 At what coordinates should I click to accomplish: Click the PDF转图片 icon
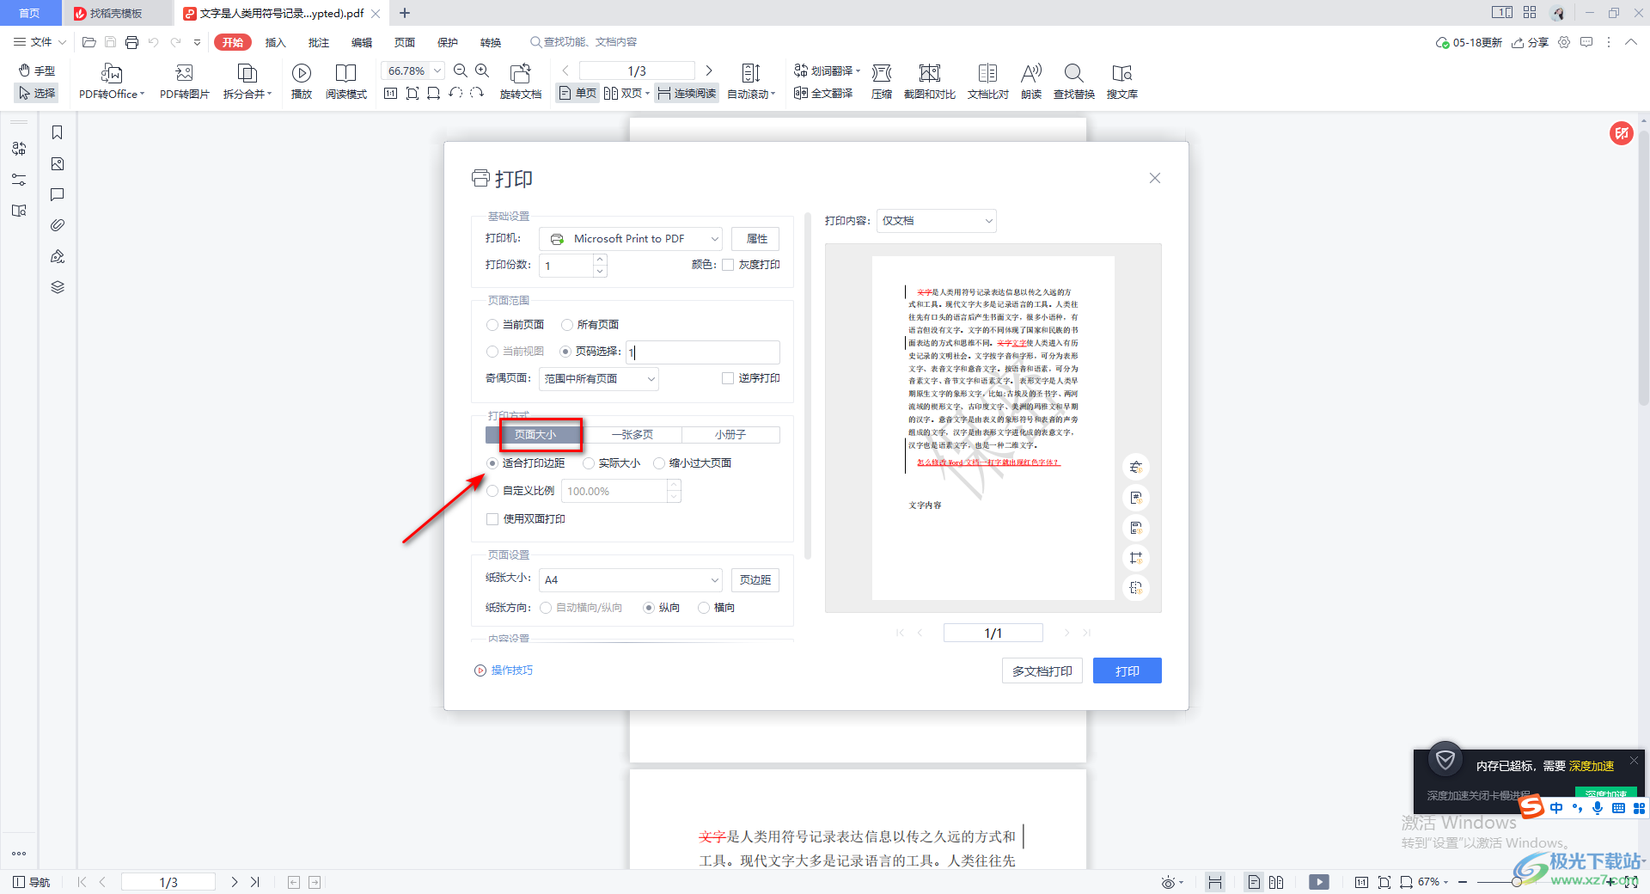pos(184,73)
